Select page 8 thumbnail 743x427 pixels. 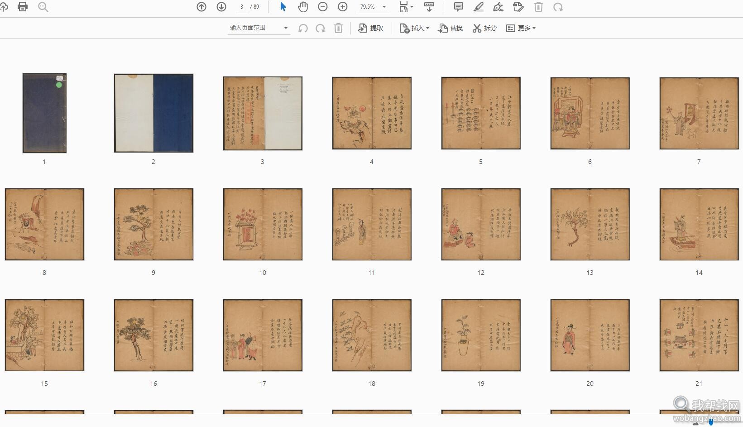44,224
